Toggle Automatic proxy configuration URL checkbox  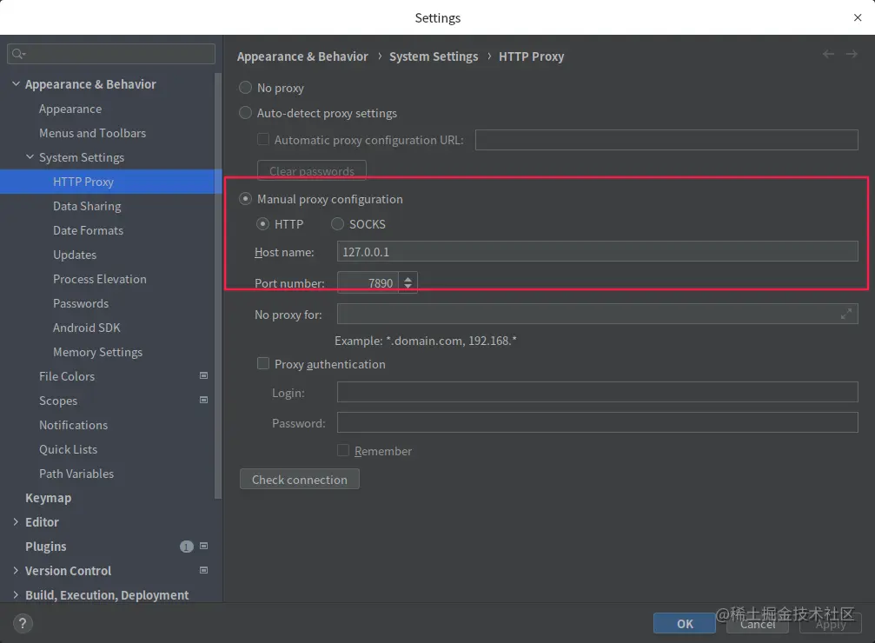[x=262, y=139]
